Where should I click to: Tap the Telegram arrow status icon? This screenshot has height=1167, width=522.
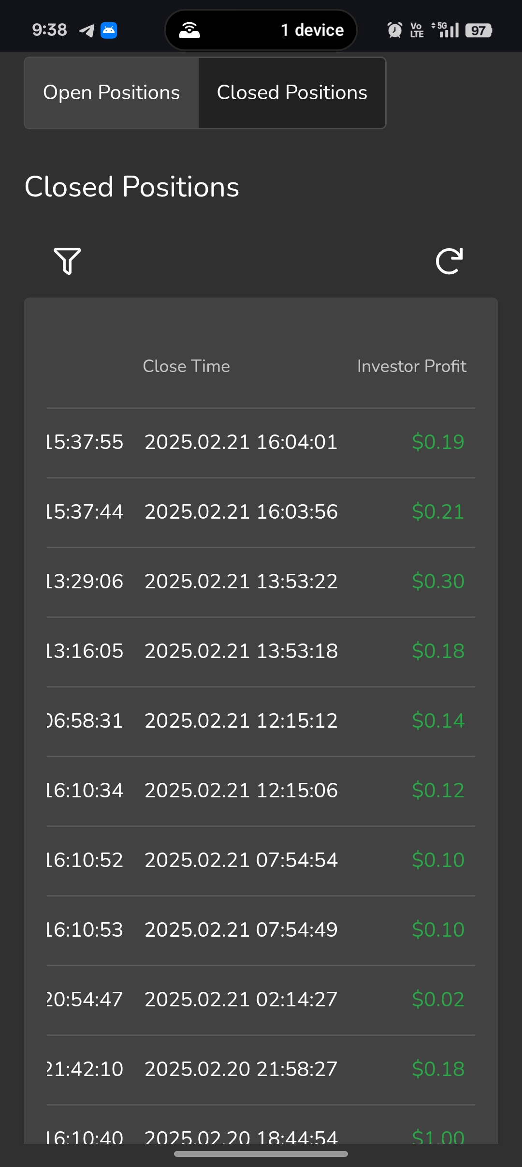click(x=87, y=30)
